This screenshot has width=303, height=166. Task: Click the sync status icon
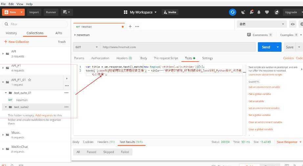point(232,12)
